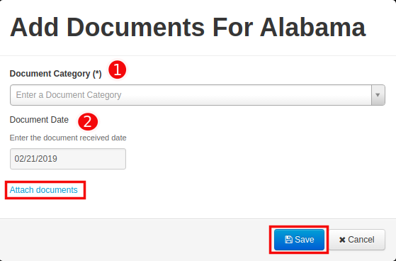This screenshot has width=396, height=261.
Task: Click the floppy disk icon on Save
Action: [x=288, y=240]
